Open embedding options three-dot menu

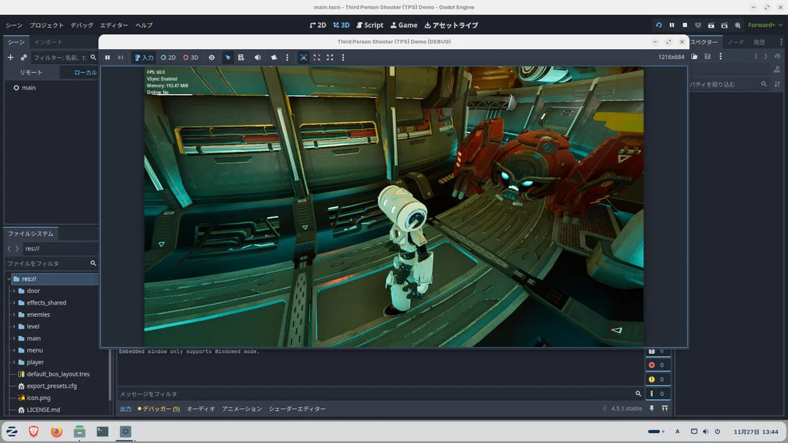343,58
